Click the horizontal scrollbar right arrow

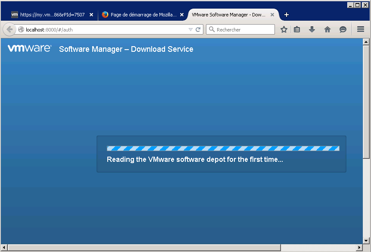point(359,248)
